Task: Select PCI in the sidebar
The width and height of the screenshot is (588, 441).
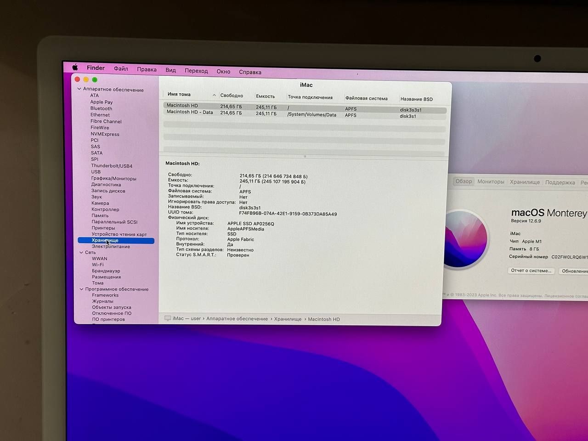Action: pyautogui.click(x=95, y=140)
